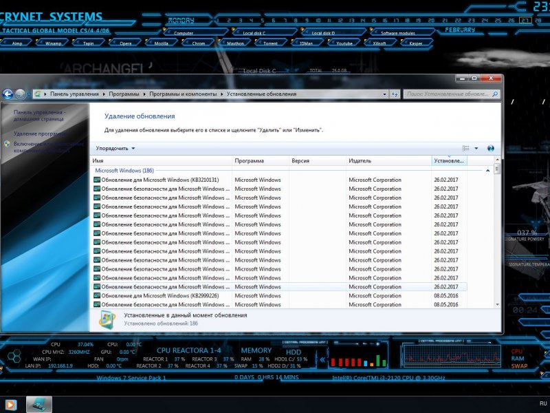This screenshot has height=413, width=550.
Task: Launch Winamp from the desktop bar
Action: pyautogui.click(x=54, y=43)
